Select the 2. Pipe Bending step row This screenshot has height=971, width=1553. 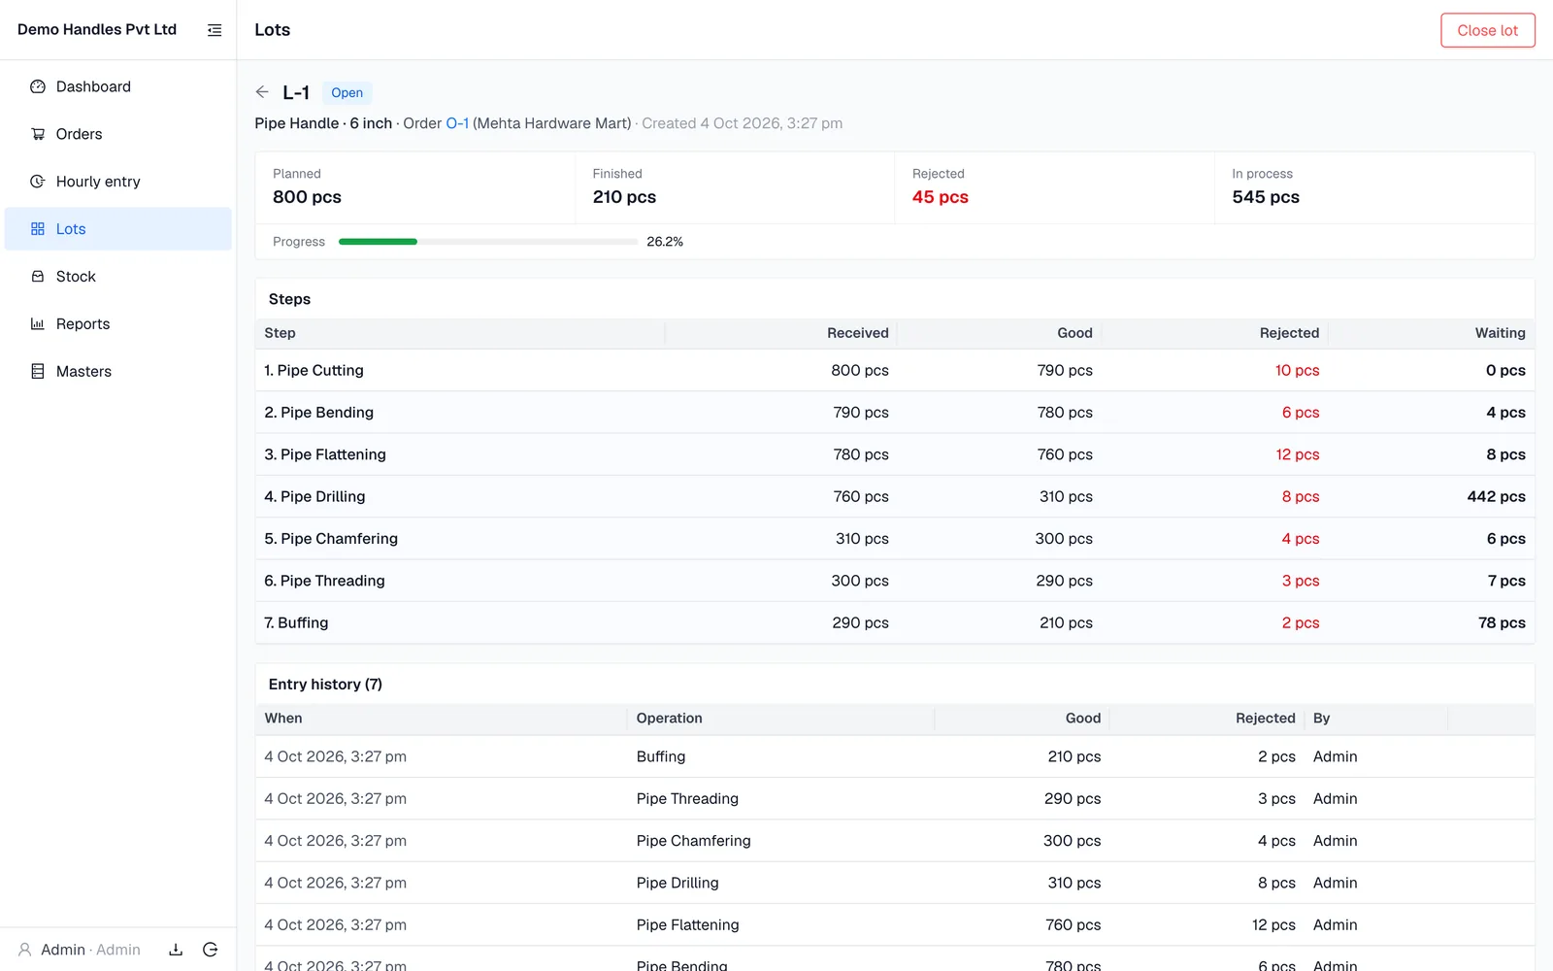[895, 413]
